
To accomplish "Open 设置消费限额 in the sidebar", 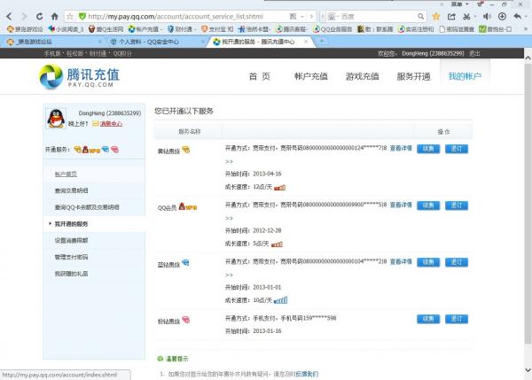I will pyautogui.click(x=71, y=240).
